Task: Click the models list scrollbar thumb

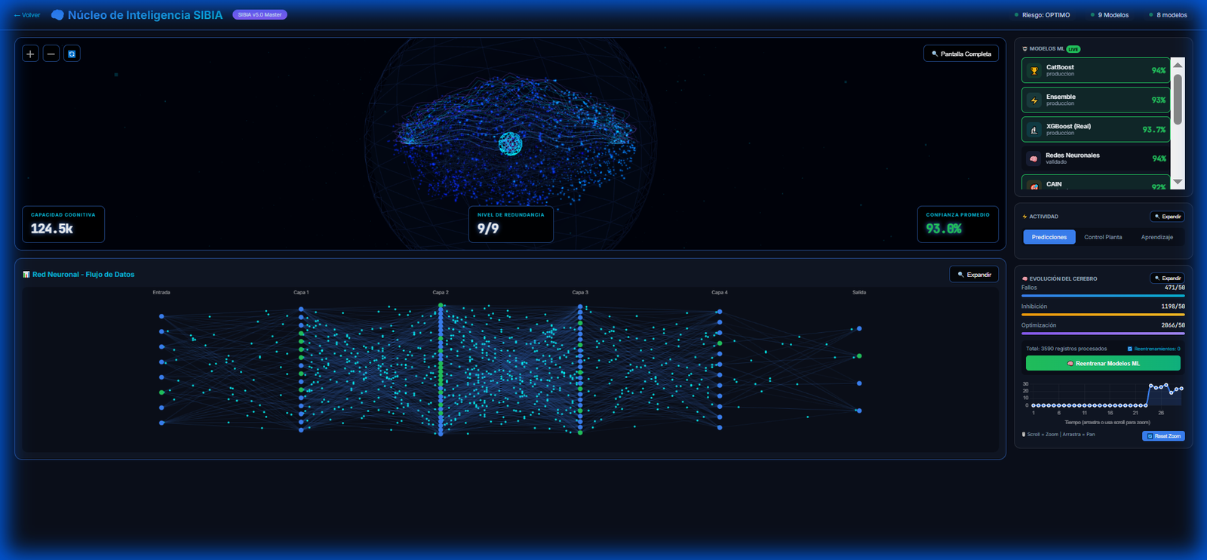Action: pos(1178,99)
